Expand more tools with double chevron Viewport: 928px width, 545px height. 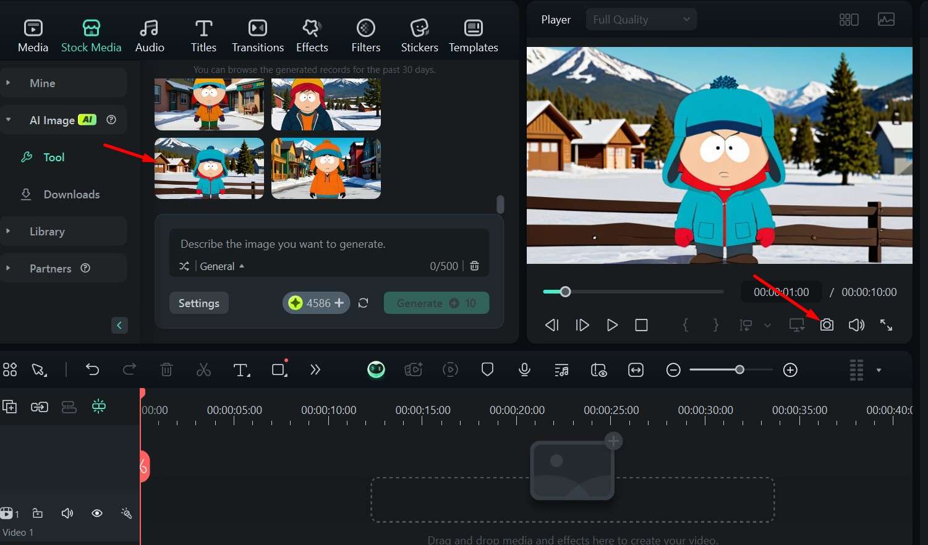click(315, 370)
